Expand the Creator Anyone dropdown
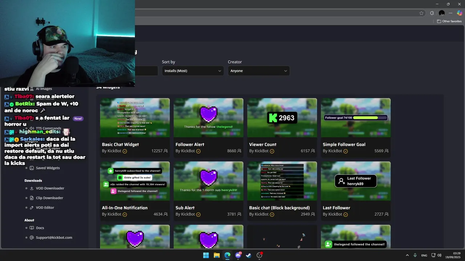Screen dimensions: 465x261 (259, 71)
